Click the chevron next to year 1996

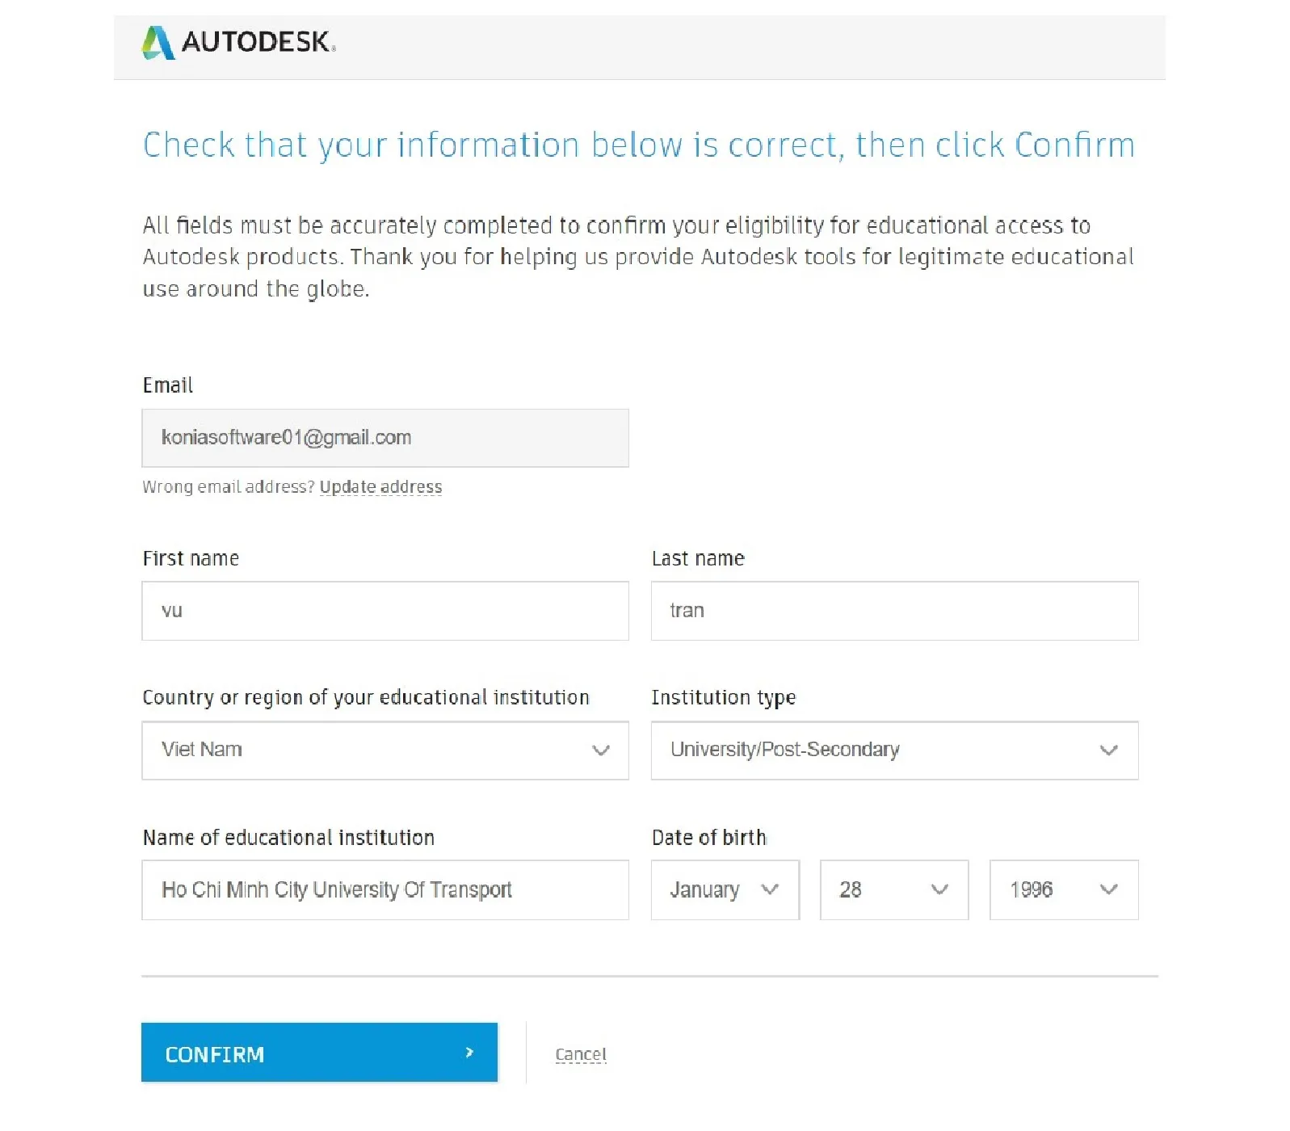click(x=1108, y=889)
